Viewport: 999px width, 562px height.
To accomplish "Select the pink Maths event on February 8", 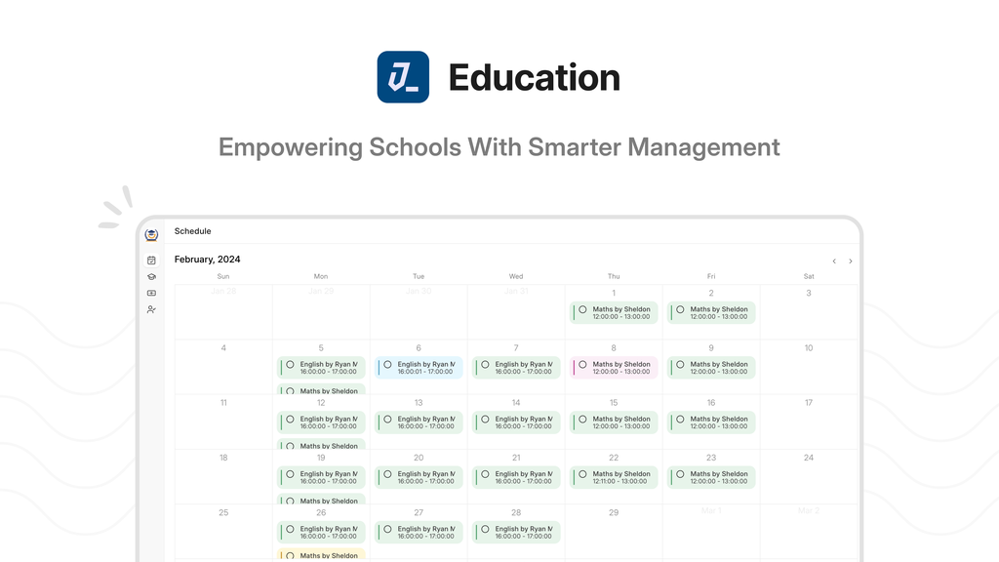I will pyautogui.click(x=614, y=368).
